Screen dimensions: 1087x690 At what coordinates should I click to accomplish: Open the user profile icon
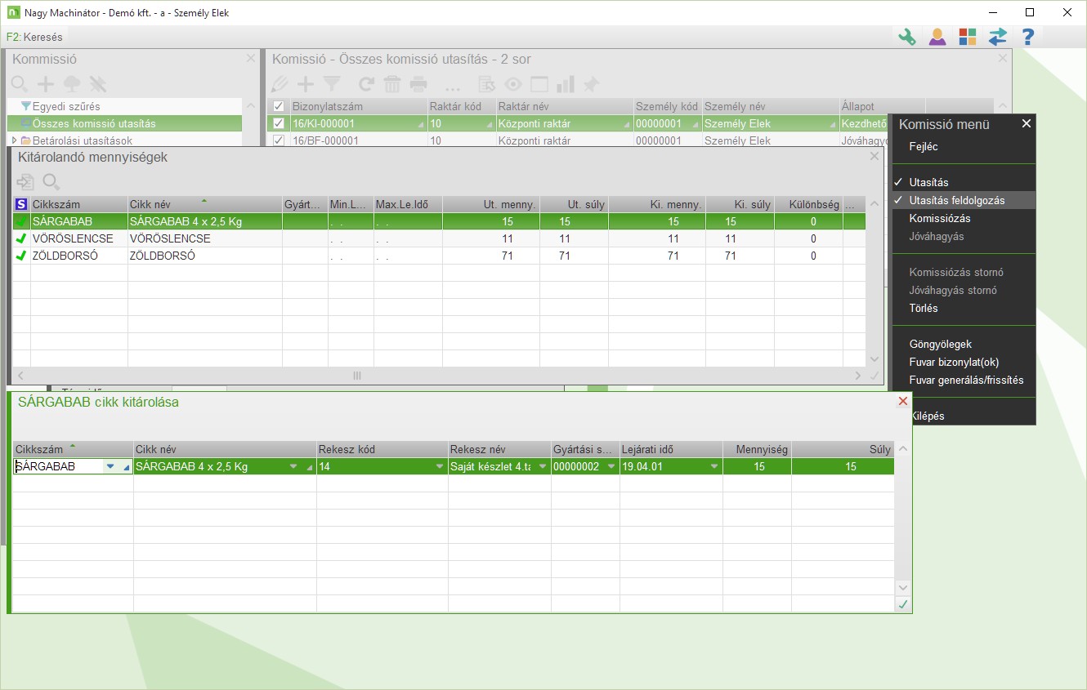click(937, 37)
